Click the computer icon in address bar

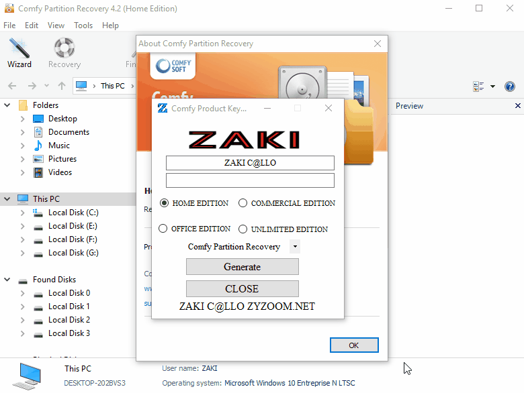pyautogui.click(x=81, y=86)
